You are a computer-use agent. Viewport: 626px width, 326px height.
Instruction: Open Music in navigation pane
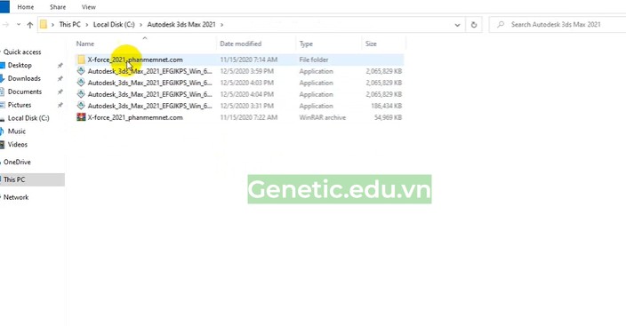[17, 131]
